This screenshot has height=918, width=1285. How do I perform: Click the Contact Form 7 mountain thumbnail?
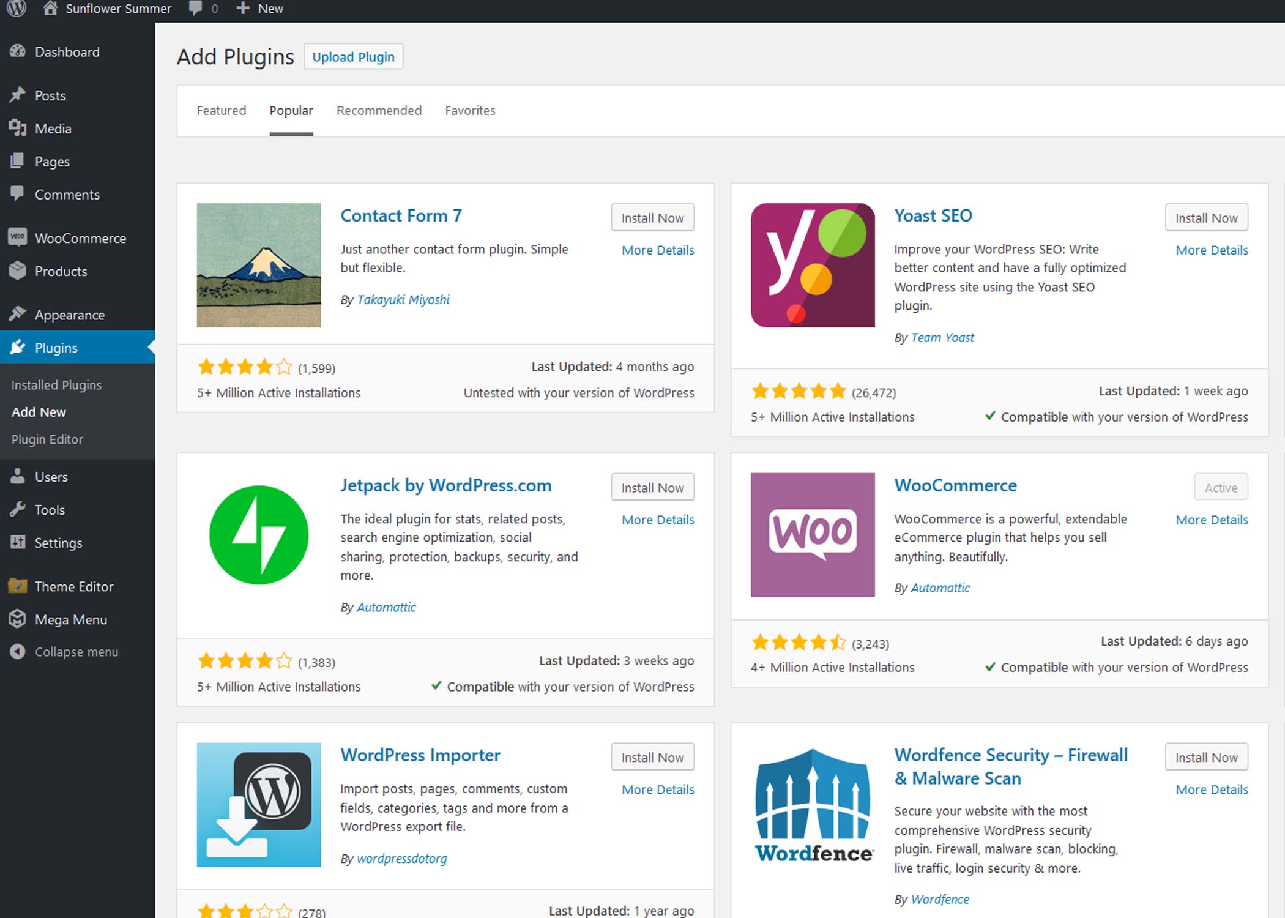click(x=259, y=265)
